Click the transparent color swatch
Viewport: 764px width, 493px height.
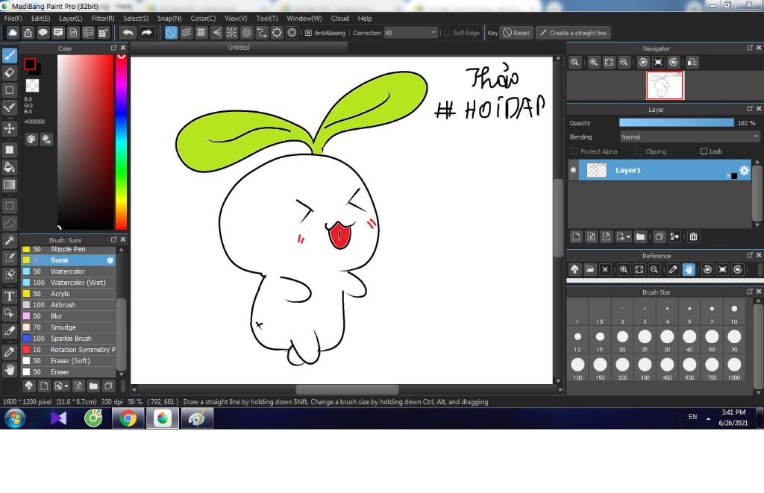(x=32, y=86)
